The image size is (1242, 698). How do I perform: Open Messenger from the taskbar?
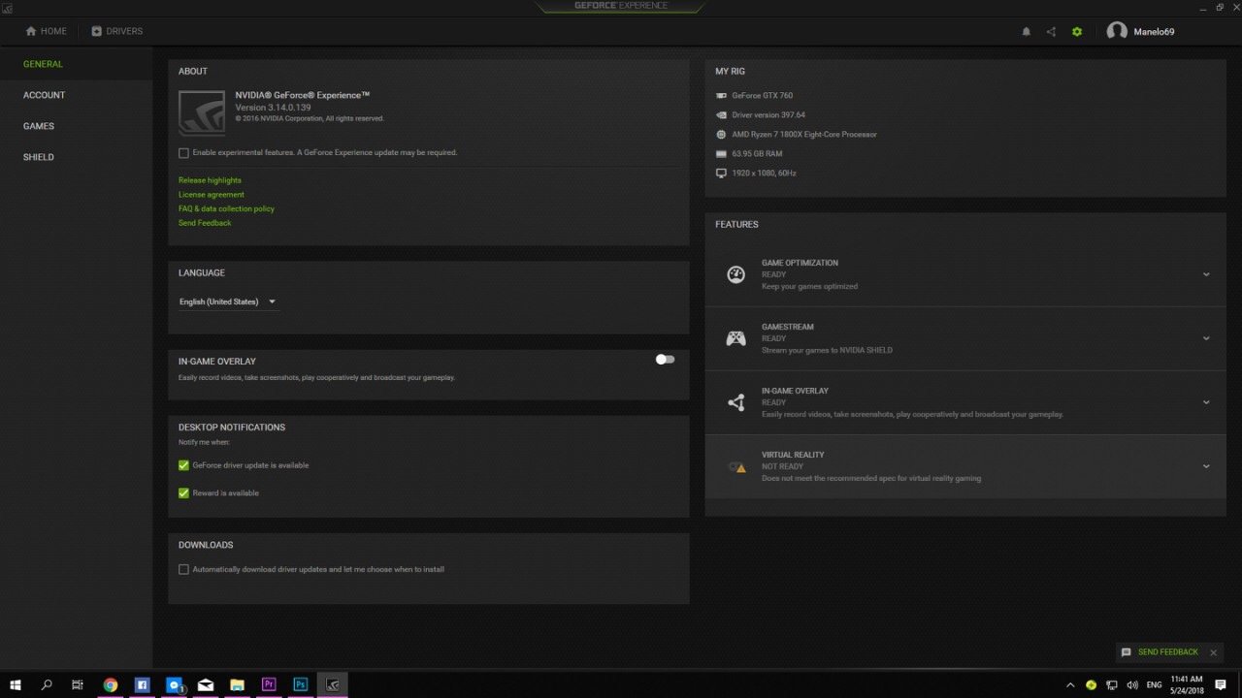(174, 684)
